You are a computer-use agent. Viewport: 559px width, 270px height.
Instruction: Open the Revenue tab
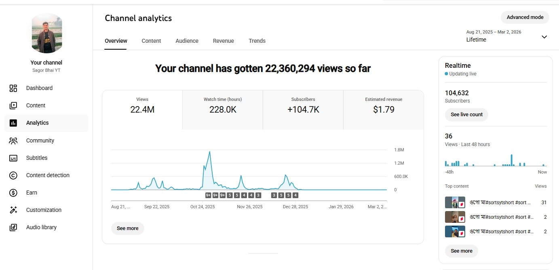tap(223, 41)
